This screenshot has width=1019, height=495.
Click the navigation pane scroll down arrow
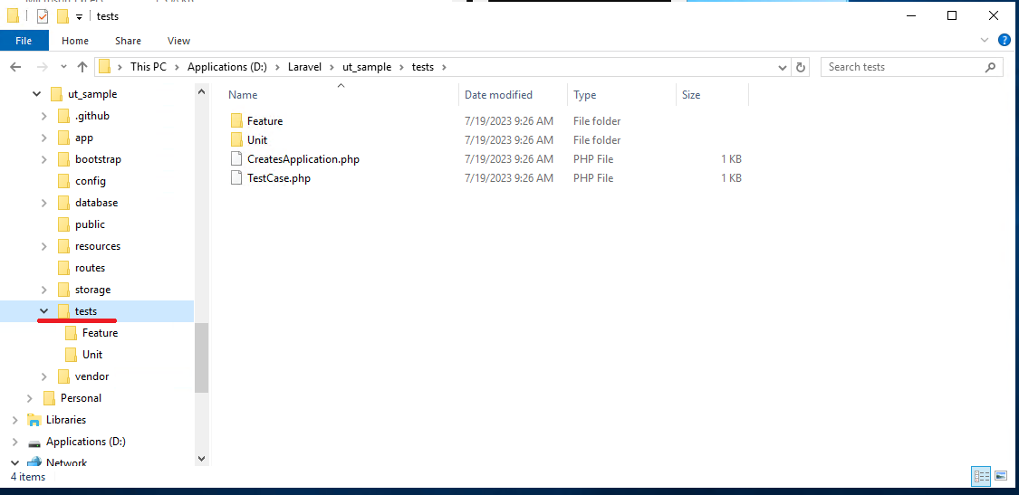pyautogui.click(x=201, y=459)
